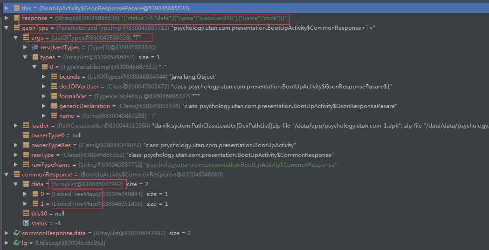This screenshot has width=489, height=250.
Task: Expand the rawType class node
Action: (x=16, y=155)
